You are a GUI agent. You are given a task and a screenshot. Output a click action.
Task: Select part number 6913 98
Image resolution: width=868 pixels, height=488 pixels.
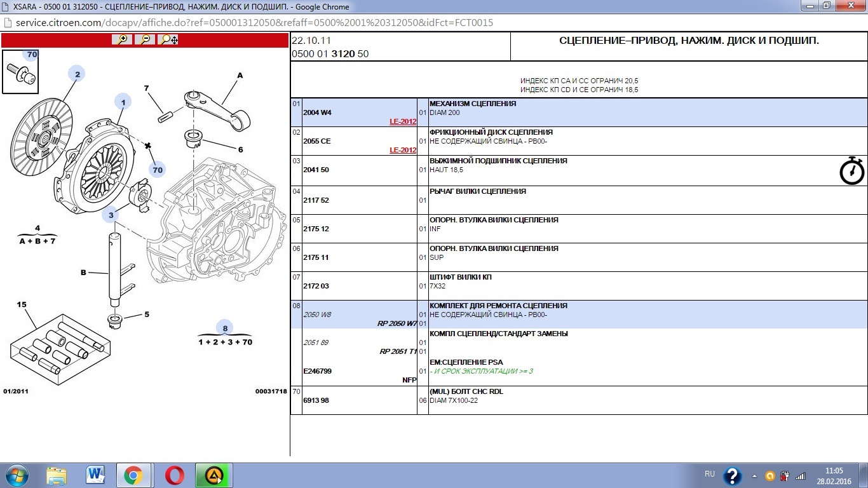pos(316,400)
